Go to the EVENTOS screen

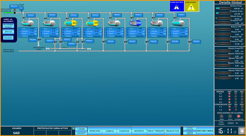[124, 131]
